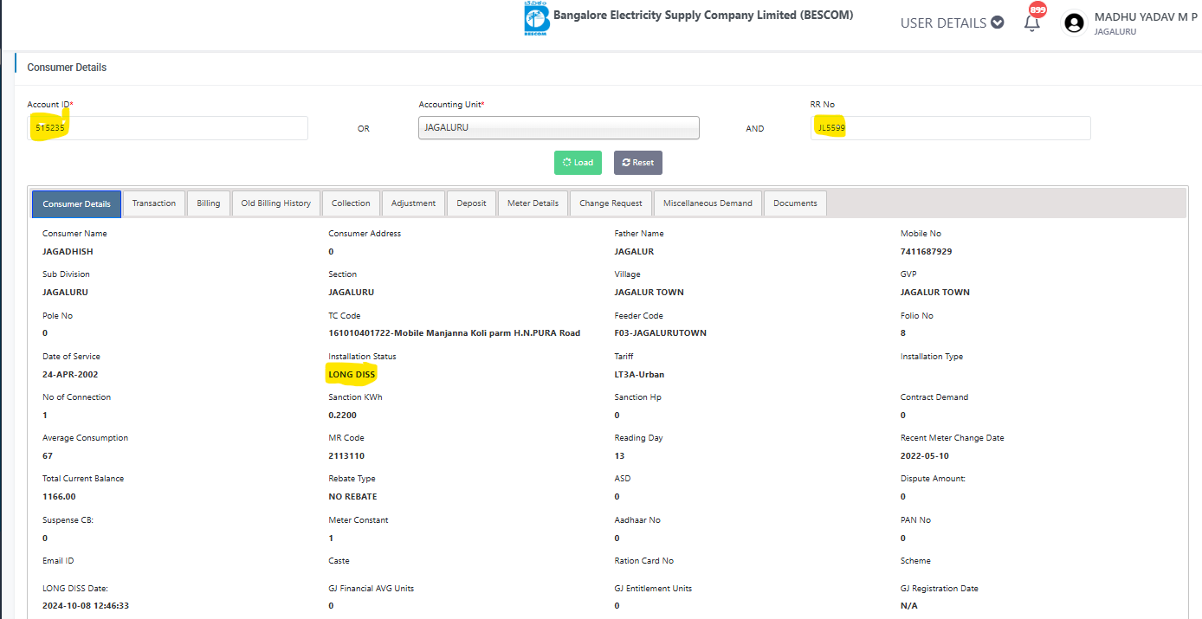Click the green Load button
Screen dimensions: 1202x619
(578, 163)
